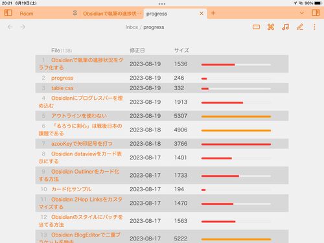The height and width of the screenshot is (243, 324).
Task: Click the File column header
Action: point(56,51)
